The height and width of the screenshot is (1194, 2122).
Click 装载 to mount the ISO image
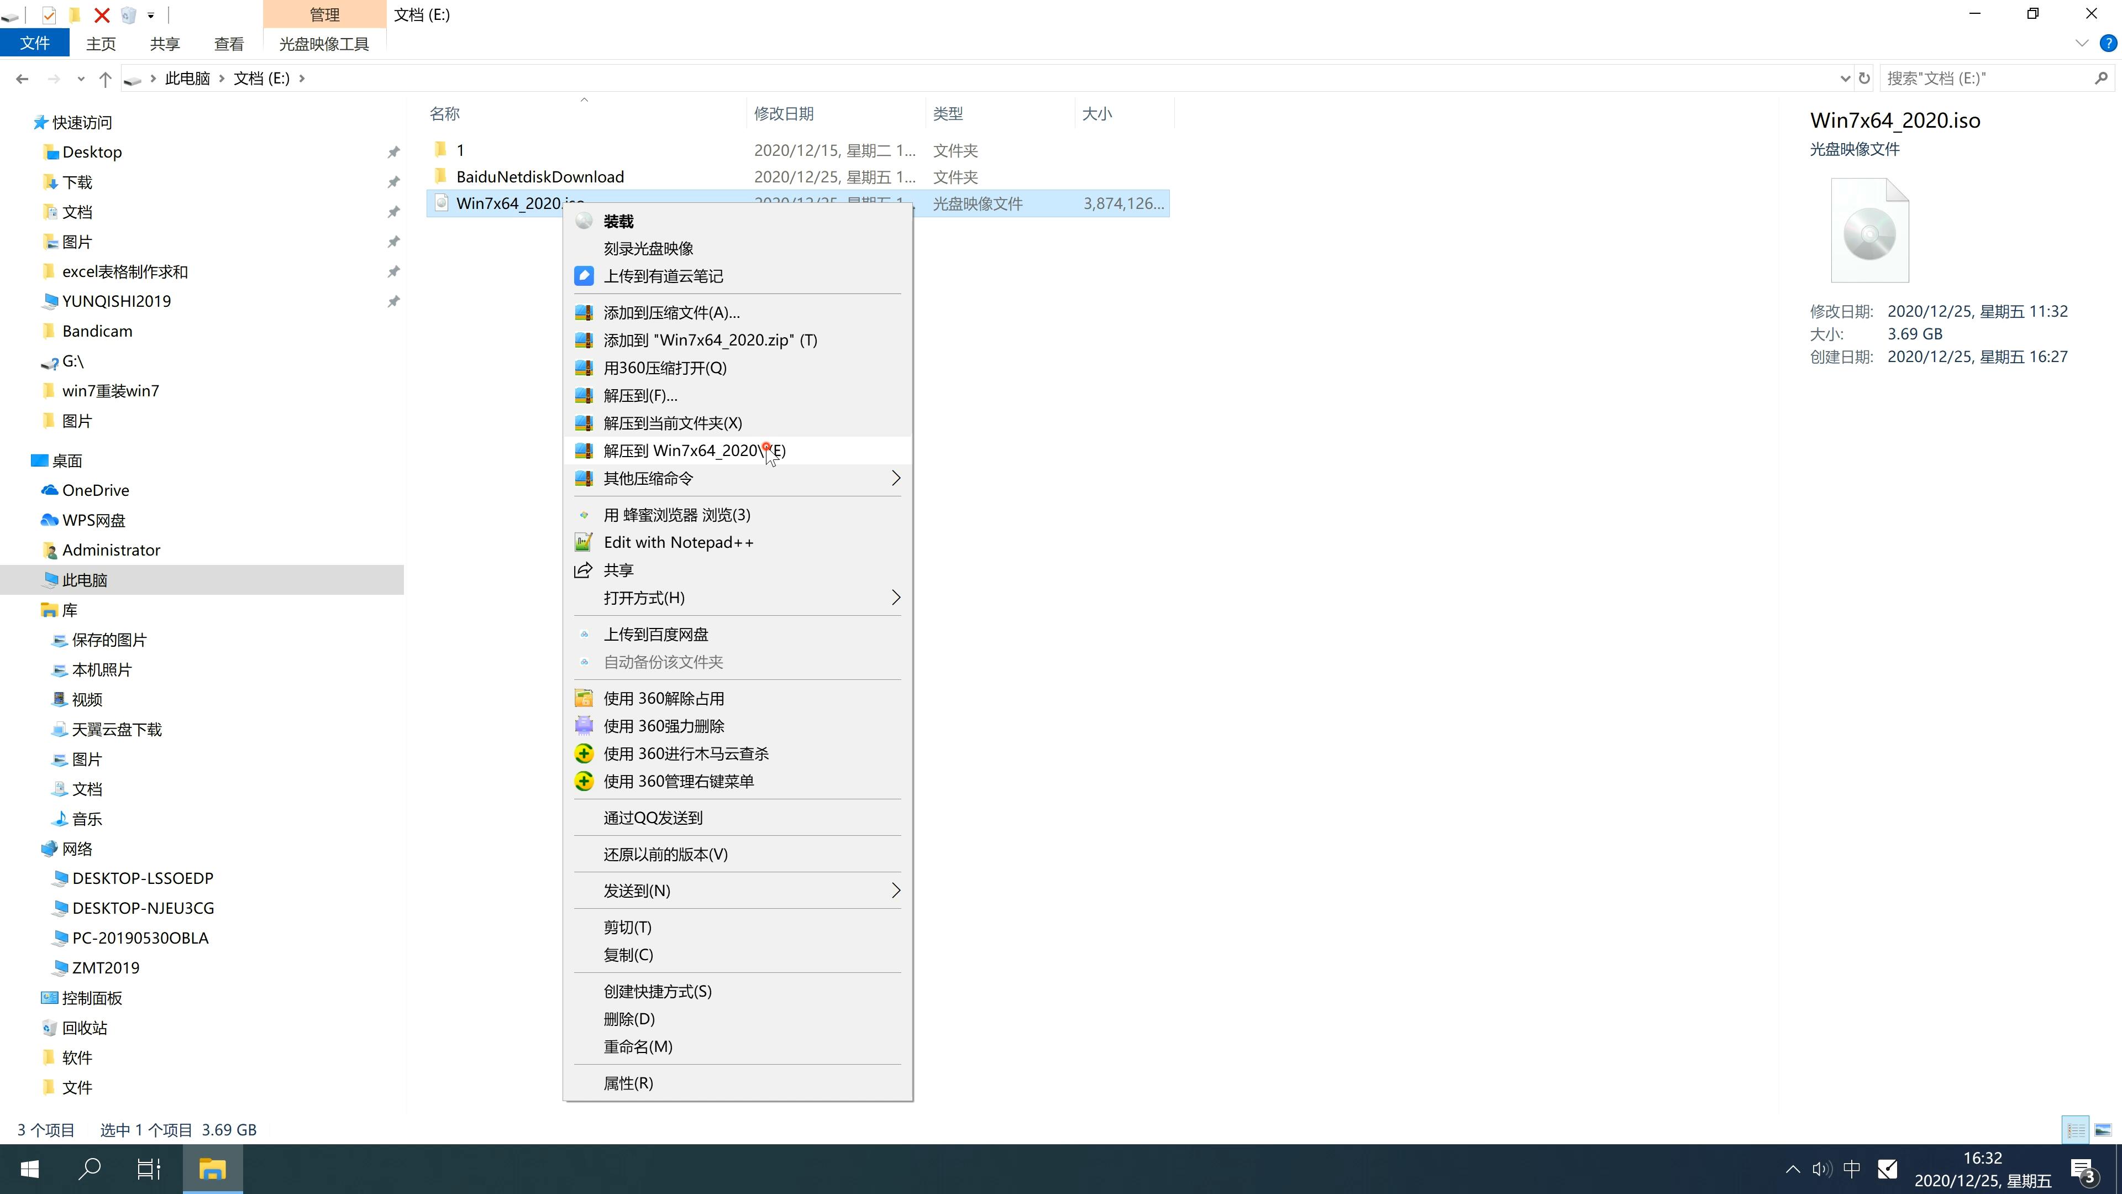tap(618, 219)
